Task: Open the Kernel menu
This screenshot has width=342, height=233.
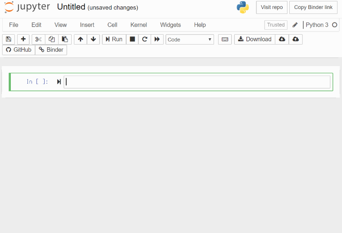Action: tap(138, 25)
